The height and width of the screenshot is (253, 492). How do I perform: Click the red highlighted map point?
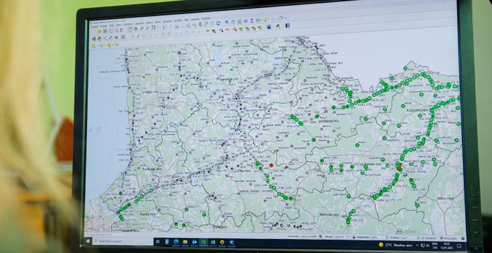click(x=271, y=165)
